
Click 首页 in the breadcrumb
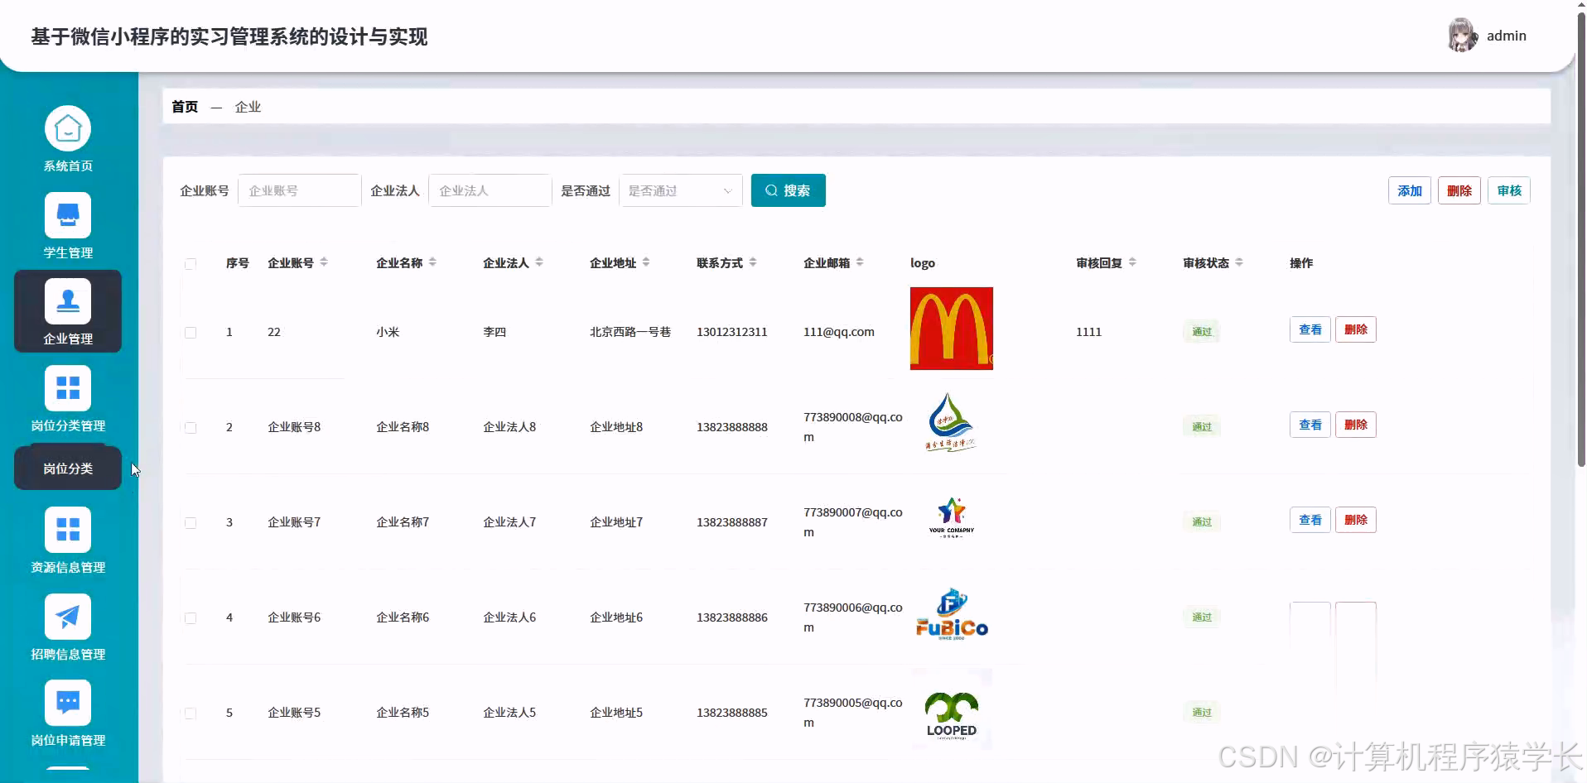coord(184,106)
